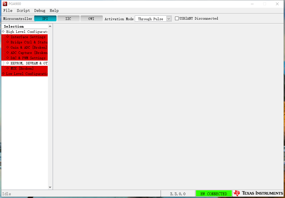Click scroll-up arrow of Selection panel

[50, 27]
